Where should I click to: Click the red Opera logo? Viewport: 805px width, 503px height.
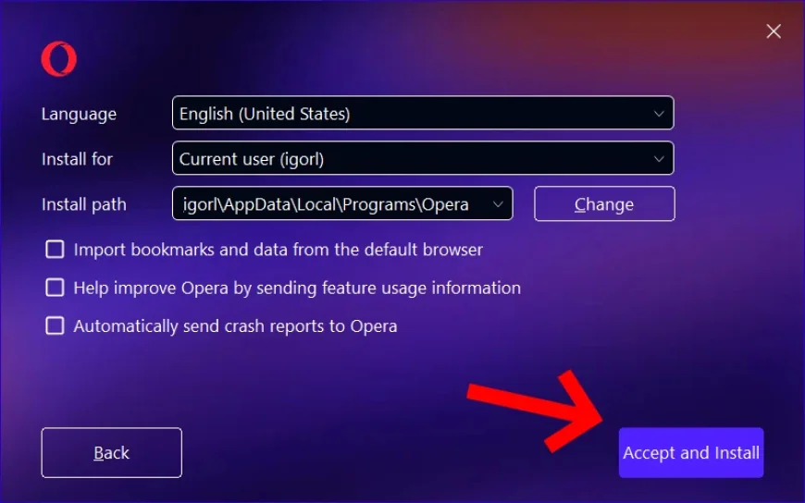59,58
